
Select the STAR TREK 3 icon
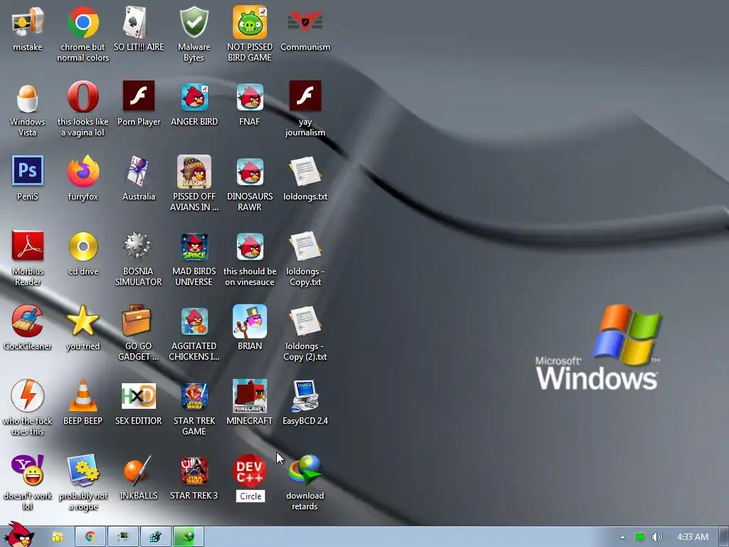click(194, 471)
